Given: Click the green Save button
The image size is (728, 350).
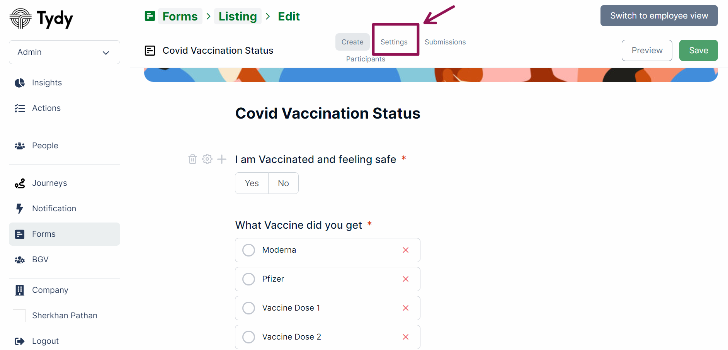Looking at the screenshot, I should pos(698,50).
